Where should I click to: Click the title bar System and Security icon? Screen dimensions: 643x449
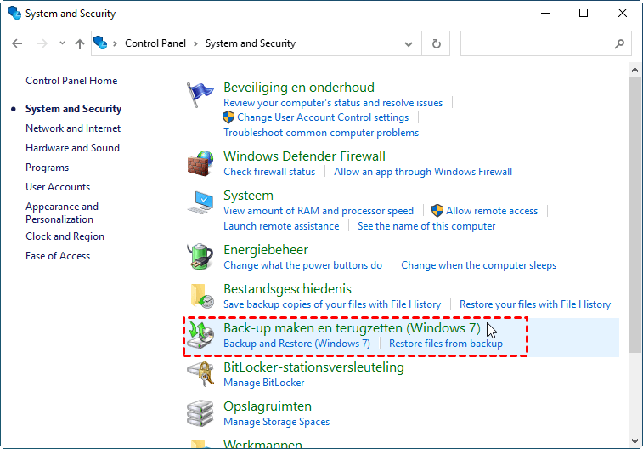coord(14,13)
